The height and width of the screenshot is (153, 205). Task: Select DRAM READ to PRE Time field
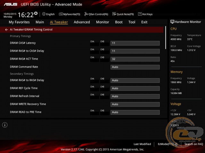tap(135, 112)
